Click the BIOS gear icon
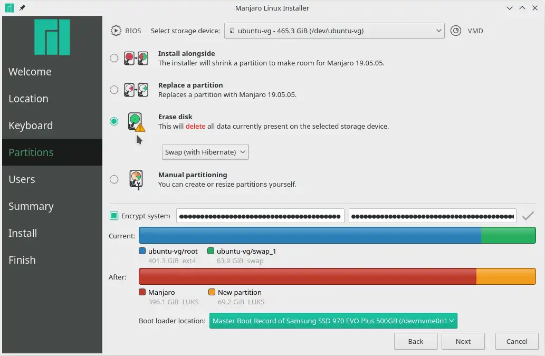The width and height of the screenshot is (545, 356). pyautogui.click(x=116, y=31)
